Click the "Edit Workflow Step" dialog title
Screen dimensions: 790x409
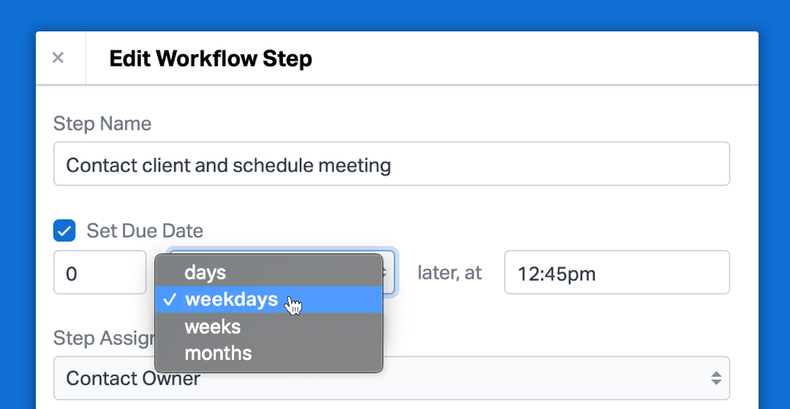pos(211,58)
